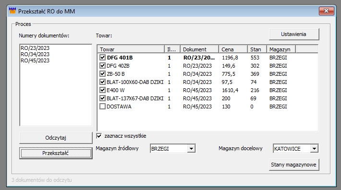341x190 pixels.
Task: Sort by the Towar column header
Action: (131, 49)
